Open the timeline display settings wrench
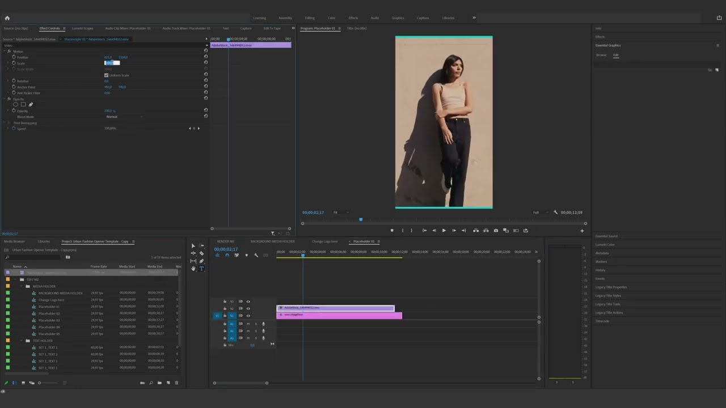The width and height of the screenshot is (726, 408). 256,255
